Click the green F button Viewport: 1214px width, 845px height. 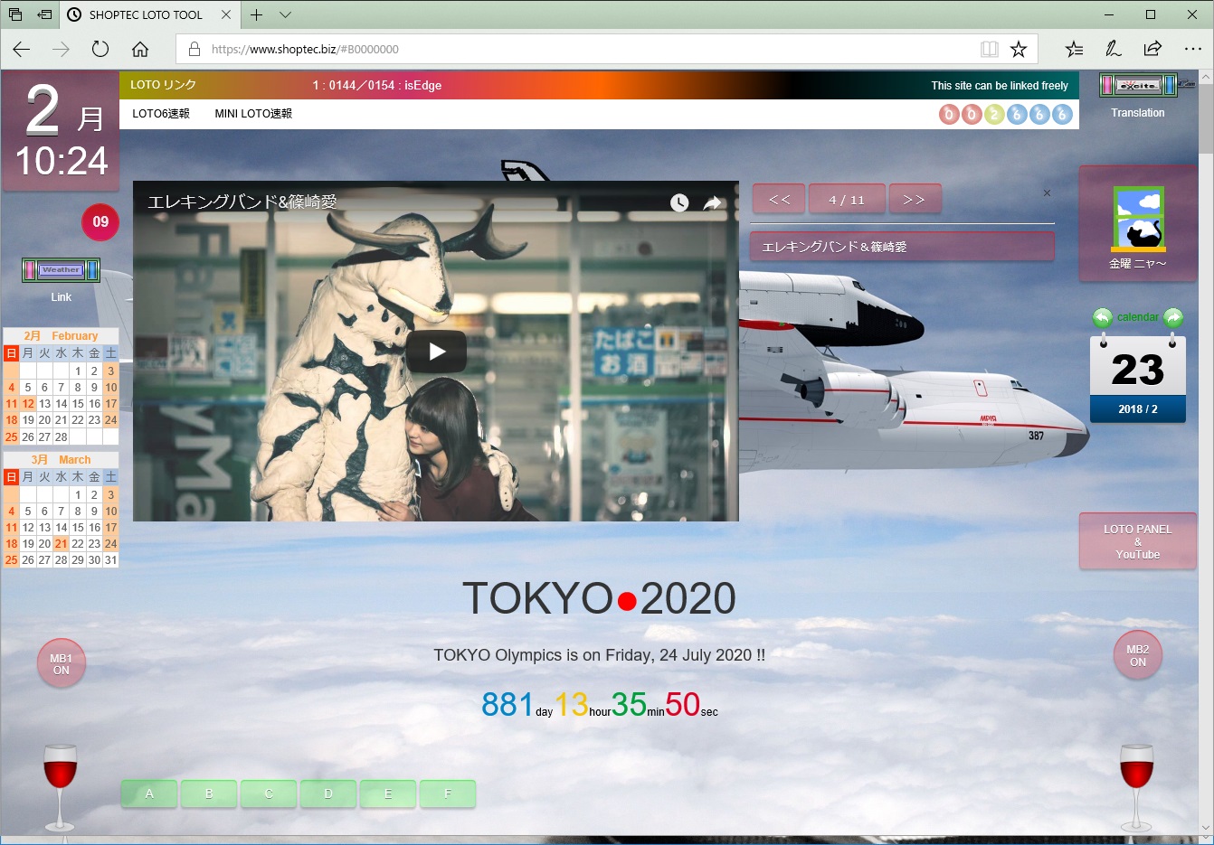448,793
